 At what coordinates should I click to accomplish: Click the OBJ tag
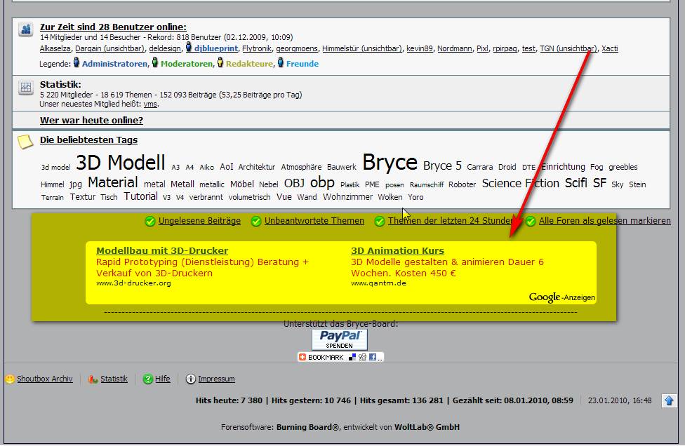(x=294, y=183)
